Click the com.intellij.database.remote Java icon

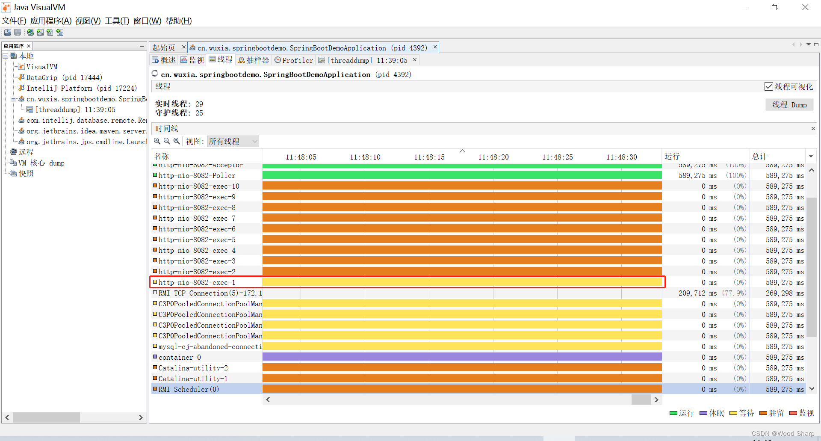click(x=21, y=120)
